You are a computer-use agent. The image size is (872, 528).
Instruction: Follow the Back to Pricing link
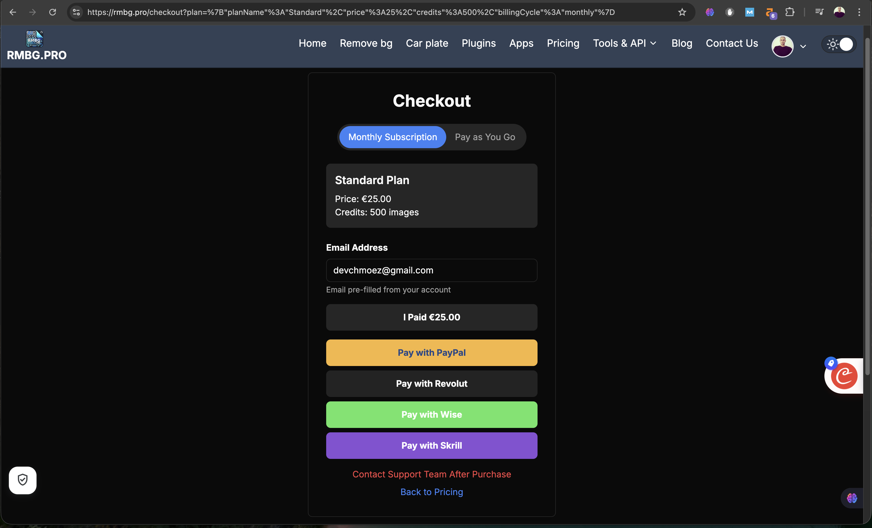pos(431,492)
